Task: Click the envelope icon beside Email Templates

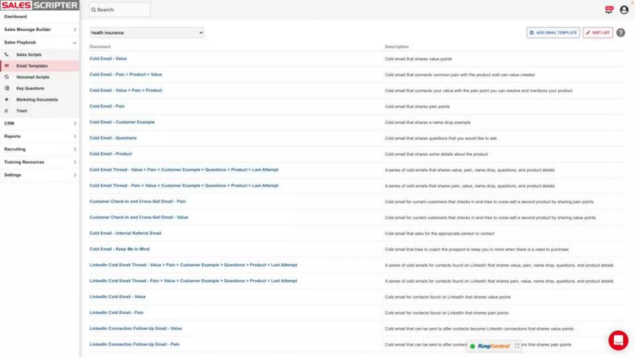Action: [x=7, y=66]
